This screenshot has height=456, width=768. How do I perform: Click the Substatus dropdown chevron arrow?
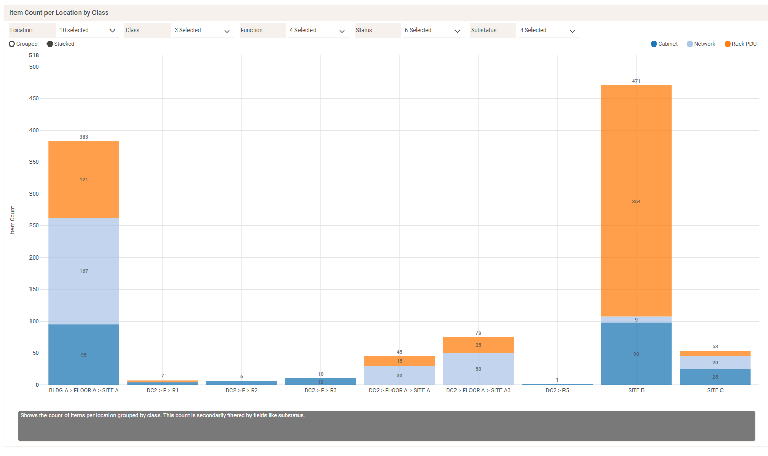click(572, 31)
